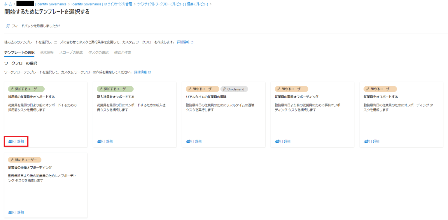Image resolution: width=448 pixels, height=220 pixels.
Task: Click the feedback megaphone icon
Action: tap(8, 25)
